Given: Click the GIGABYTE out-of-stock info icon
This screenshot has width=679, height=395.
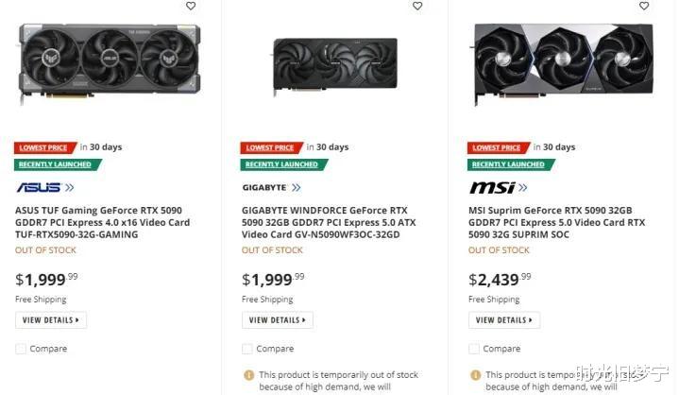Looking at the screenshot, I should [x=248, y=374].
